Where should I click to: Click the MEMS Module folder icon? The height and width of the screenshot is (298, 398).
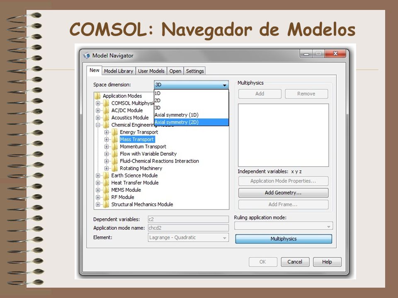click(106, 190)
